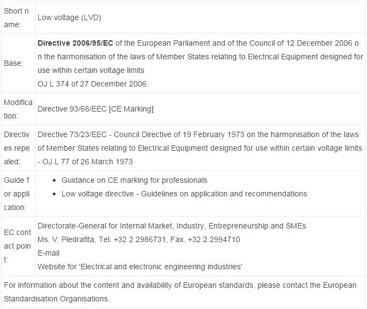The image size is (367, 309).
Task: Click the 'Directives repealed:' row label
Action: pyautogui.click(x=17, y=148)
